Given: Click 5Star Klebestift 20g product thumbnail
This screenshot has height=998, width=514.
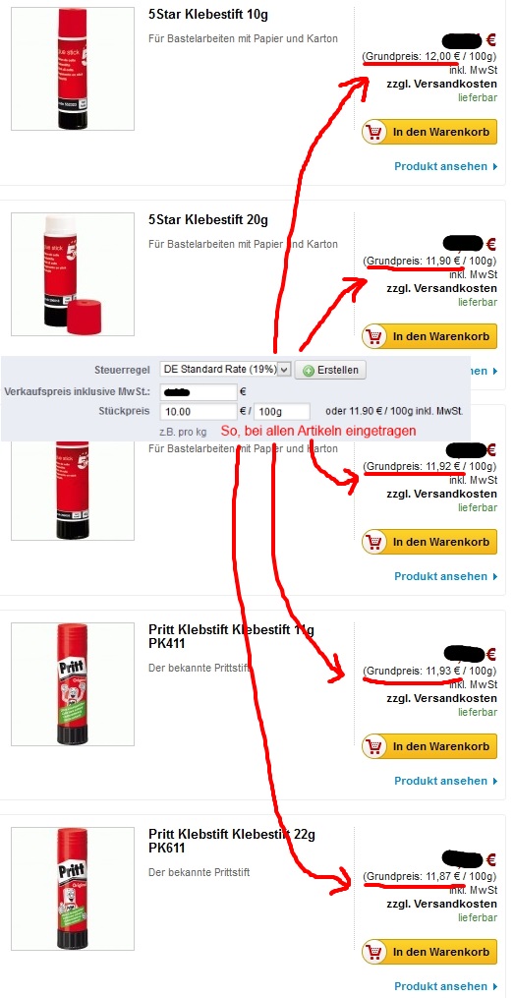Looking at the screenshot, I should tap(73, 274).
